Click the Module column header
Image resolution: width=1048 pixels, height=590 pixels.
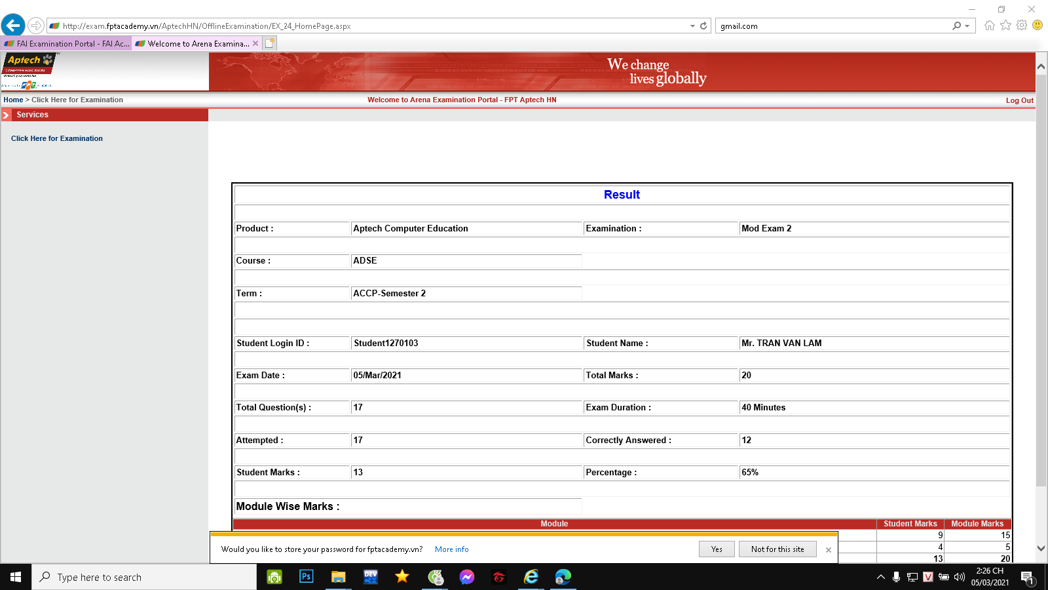[554, 524]
